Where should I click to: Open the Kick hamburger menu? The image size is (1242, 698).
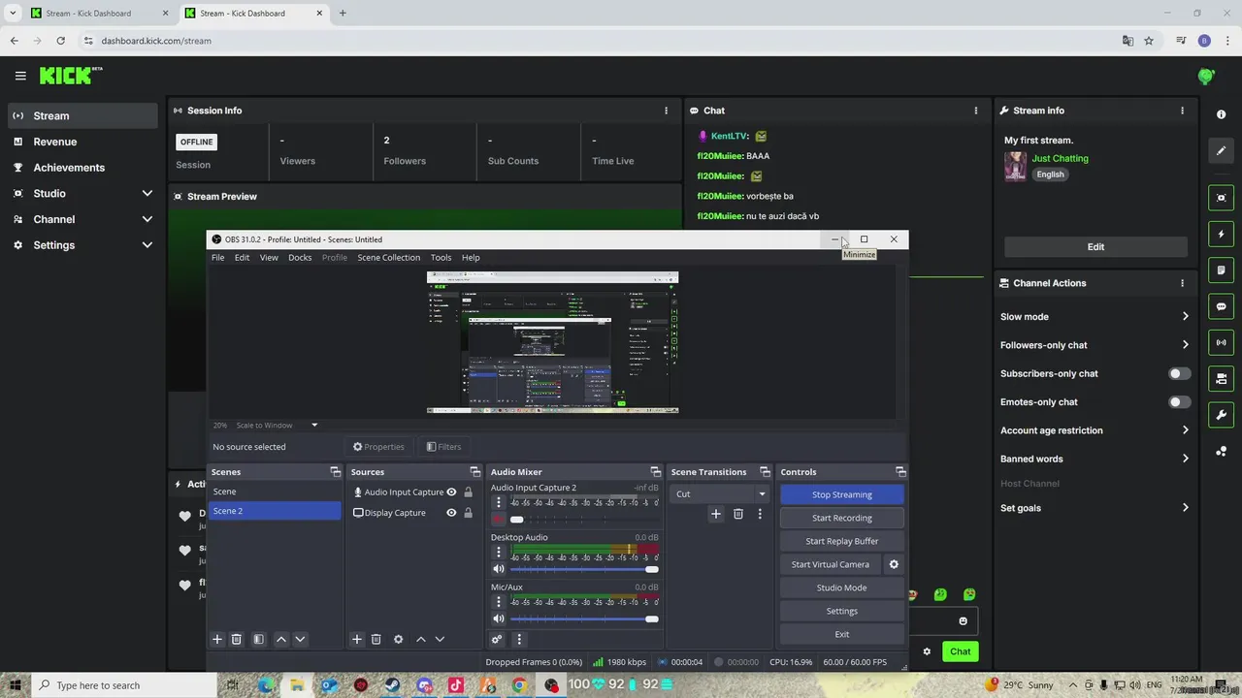coord(20,76)
